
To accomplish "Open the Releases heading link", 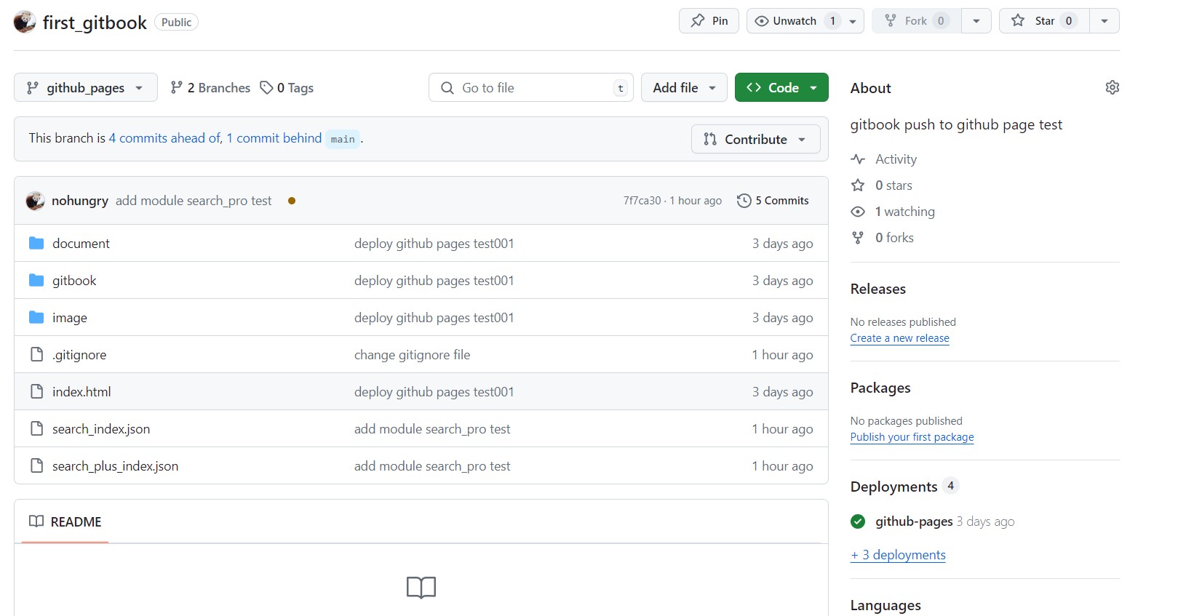I will click(878, 289).
